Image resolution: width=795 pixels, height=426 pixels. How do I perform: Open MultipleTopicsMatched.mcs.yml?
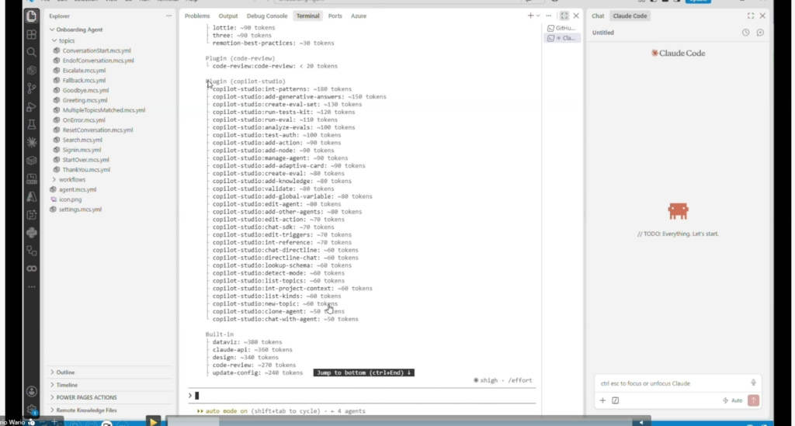pyautogui.click(x=103, y=110)
